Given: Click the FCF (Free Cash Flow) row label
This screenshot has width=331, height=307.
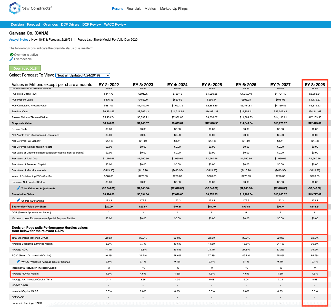Looking at the screenshot, I should pos(24,94).
